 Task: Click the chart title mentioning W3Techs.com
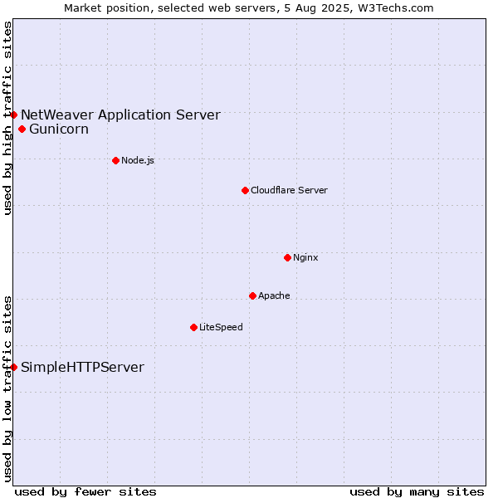pyautogui.click(x=249, y=8)
